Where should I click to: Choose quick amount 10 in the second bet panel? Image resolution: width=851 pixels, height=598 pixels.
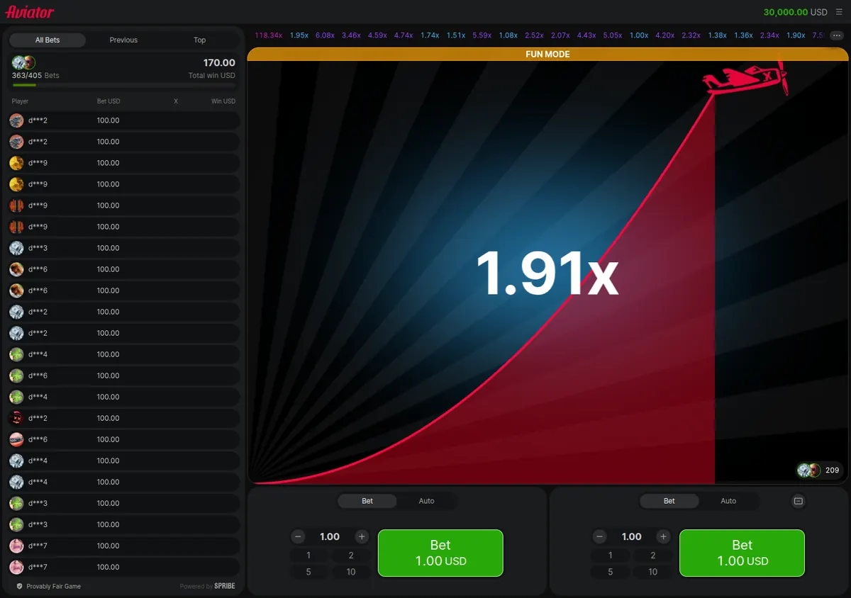pyautogui.click(x=653, y=572)
